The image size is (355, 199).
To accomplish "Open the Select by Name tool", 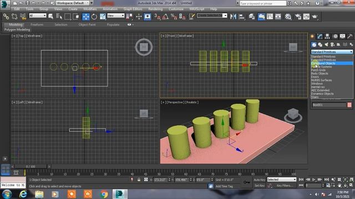I will pos(59,17).
